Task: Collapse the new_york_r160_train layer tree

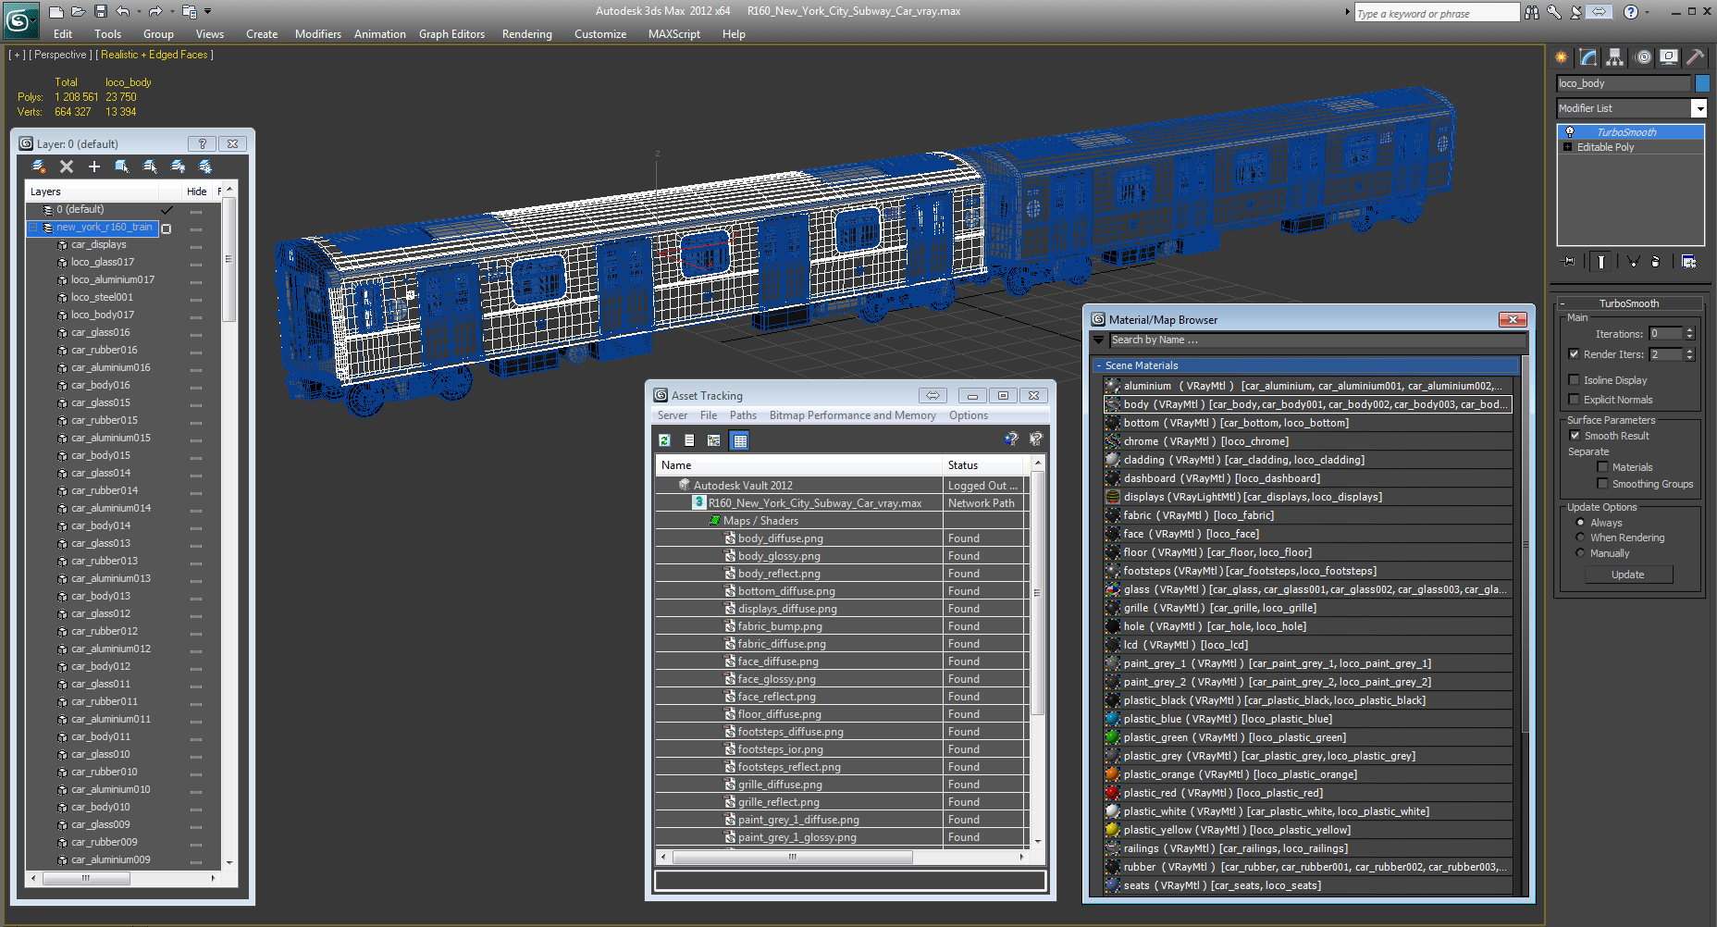Action: click(x=34, y=228)
